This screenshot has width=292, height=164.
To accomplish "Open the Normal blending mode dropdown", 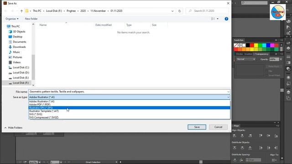I will [245, 59].
